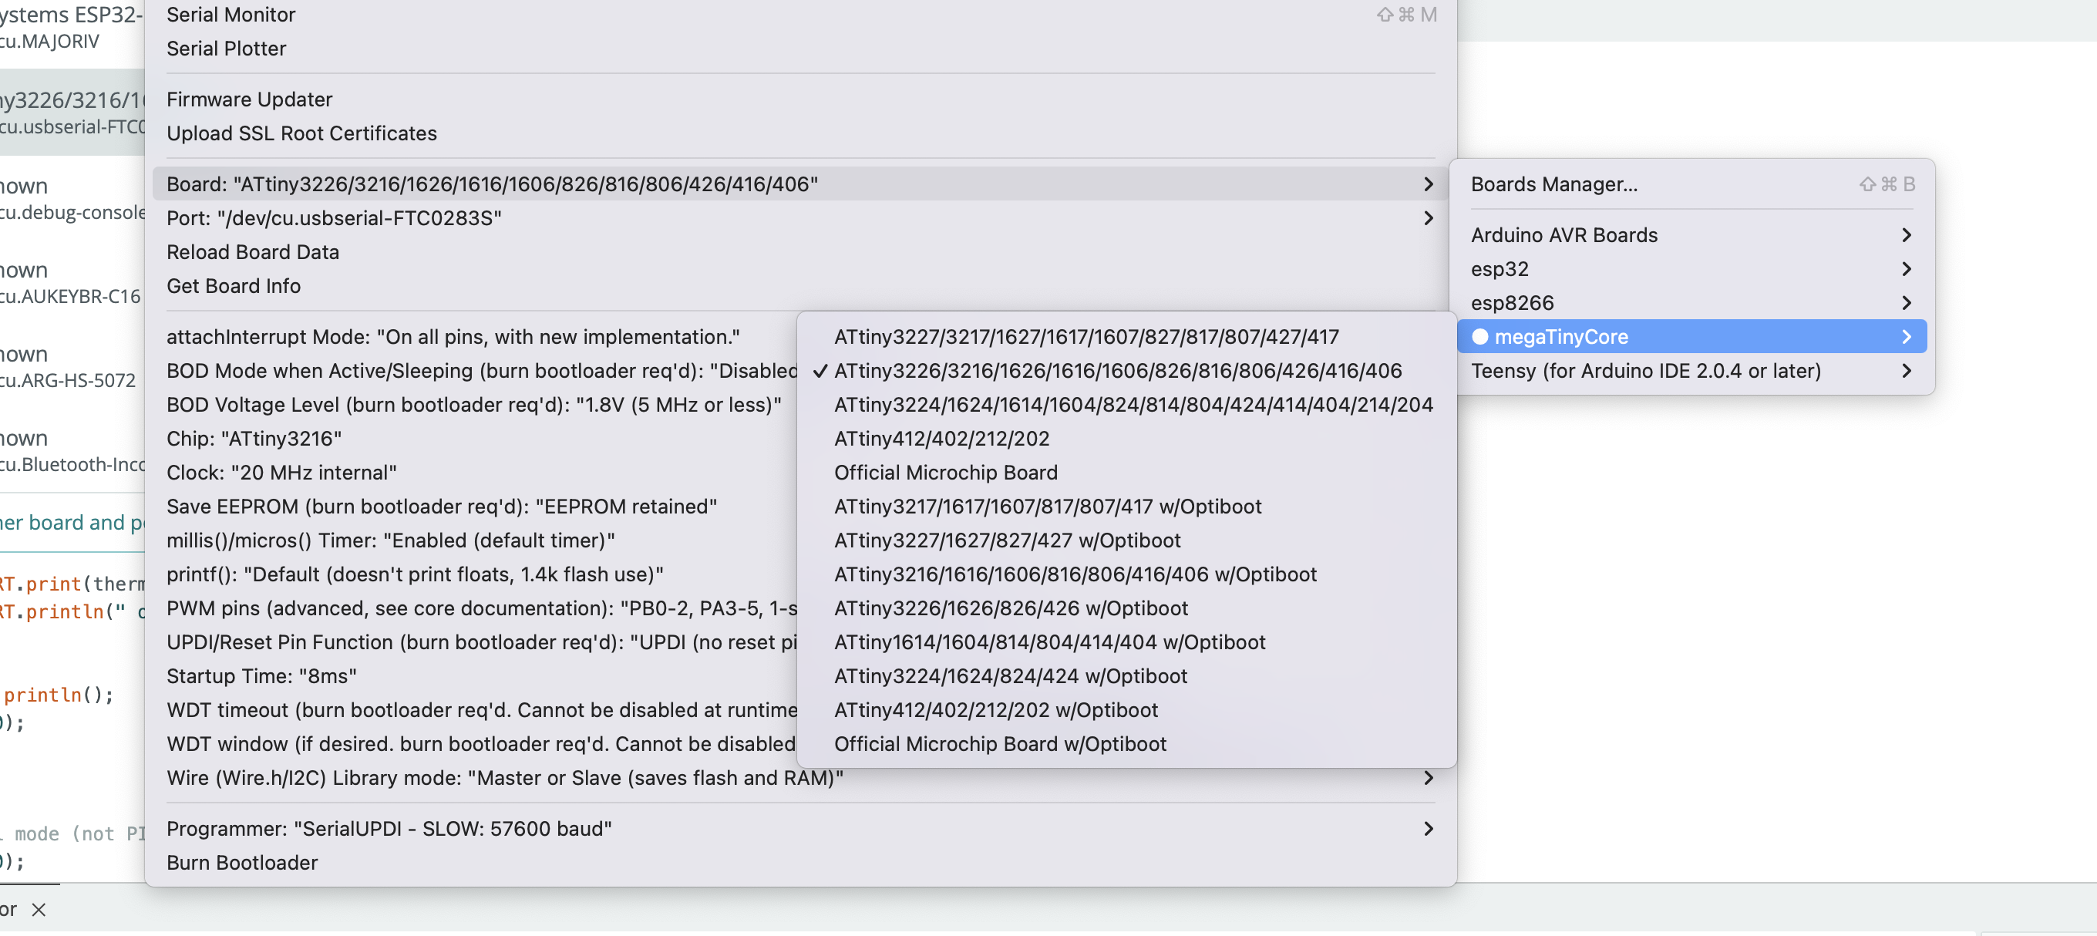Select Firmware Updater from the Tools menu

coord(800,99)
